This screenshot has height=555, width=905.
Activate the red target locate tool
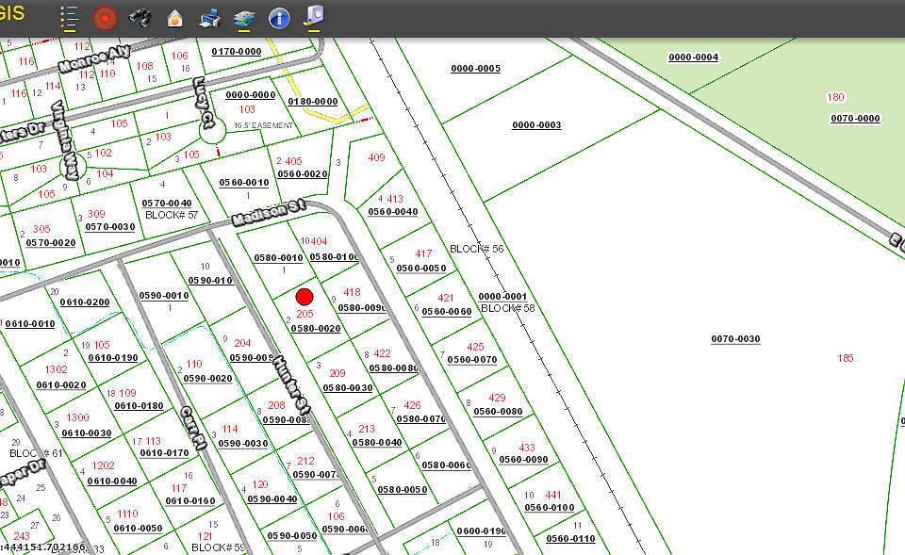click(x=105, y=19)
